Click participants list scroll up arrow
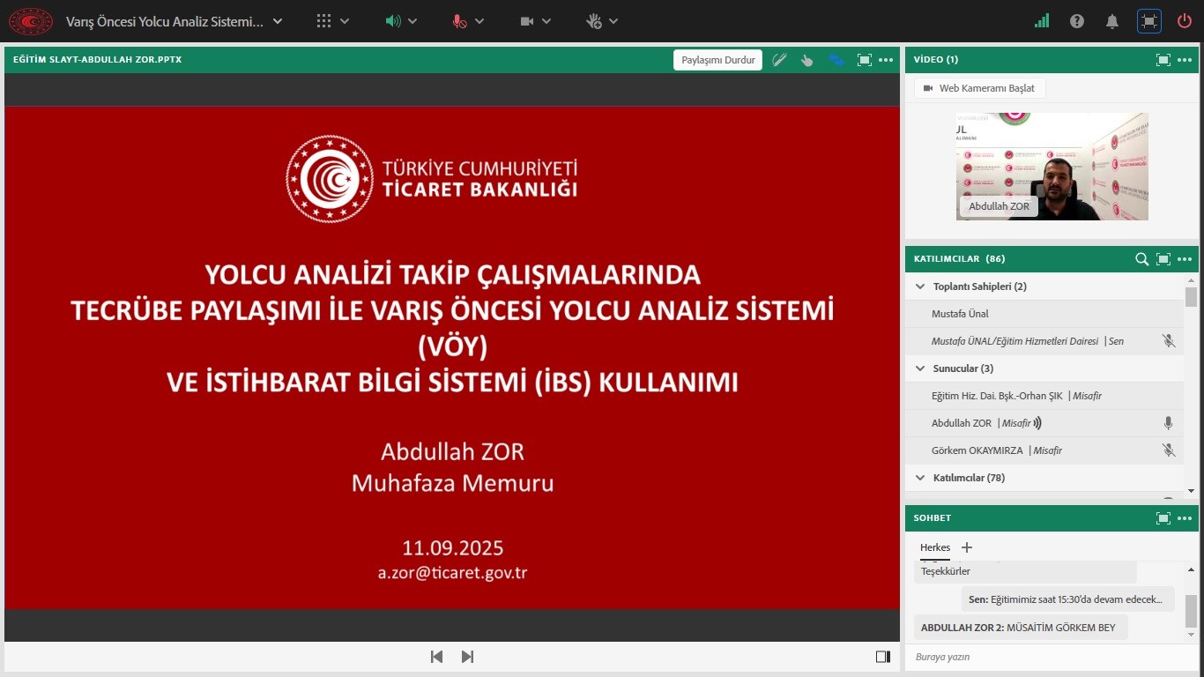Viewport: 1204px width, 677px height. coord(1191,279)
